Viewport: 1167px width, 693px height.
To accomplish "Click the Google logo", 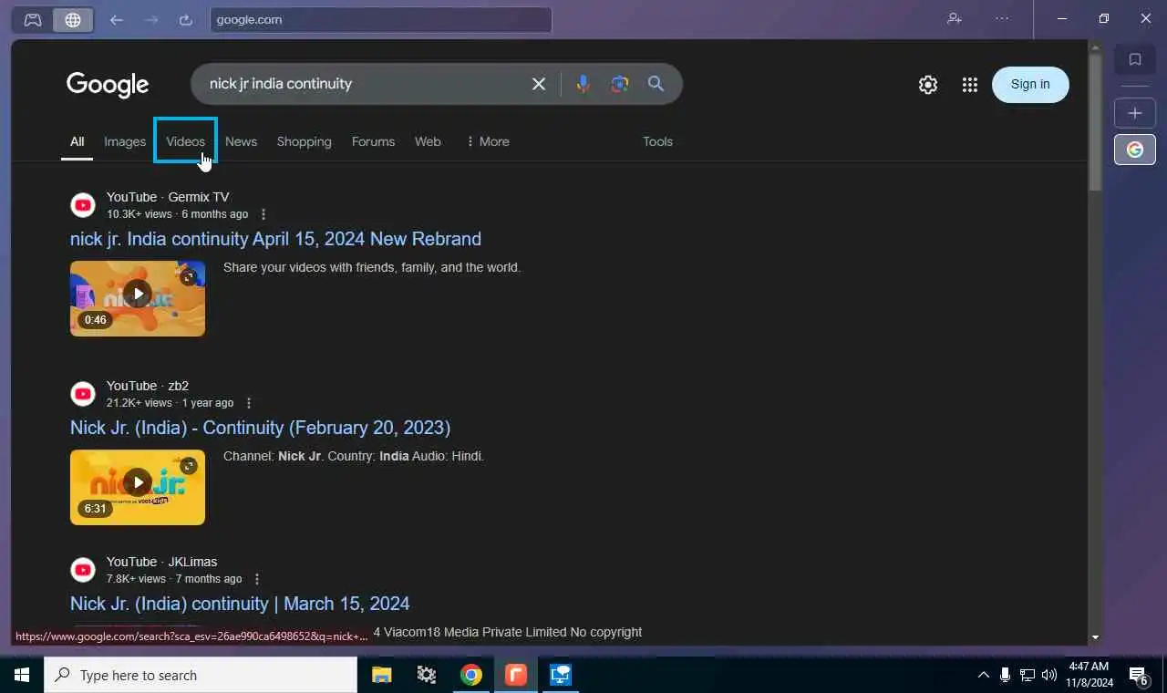I will pos(108,85).
